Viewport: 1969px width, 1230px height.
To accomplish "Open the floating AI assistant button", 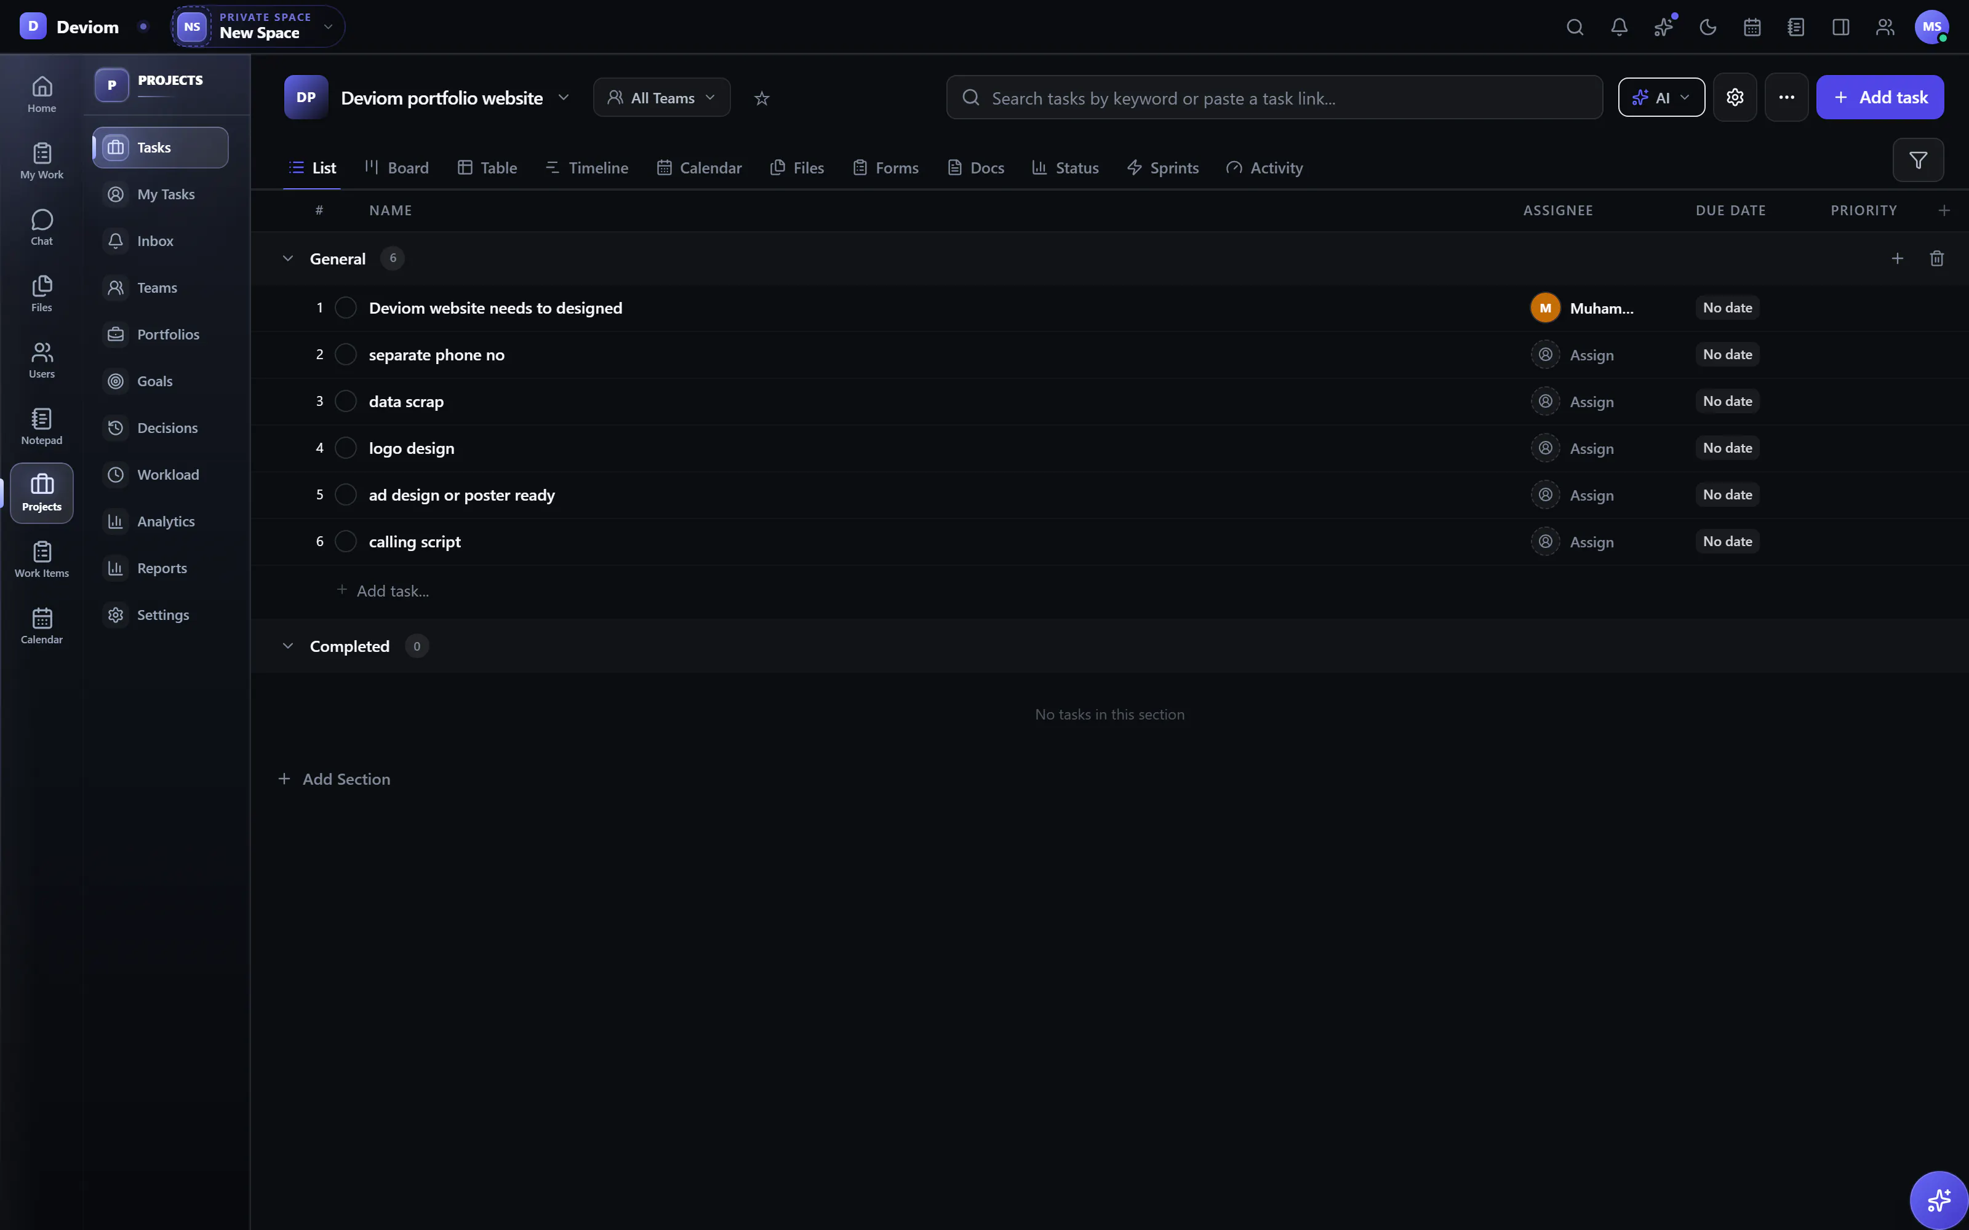I will coord(1939,1200).
